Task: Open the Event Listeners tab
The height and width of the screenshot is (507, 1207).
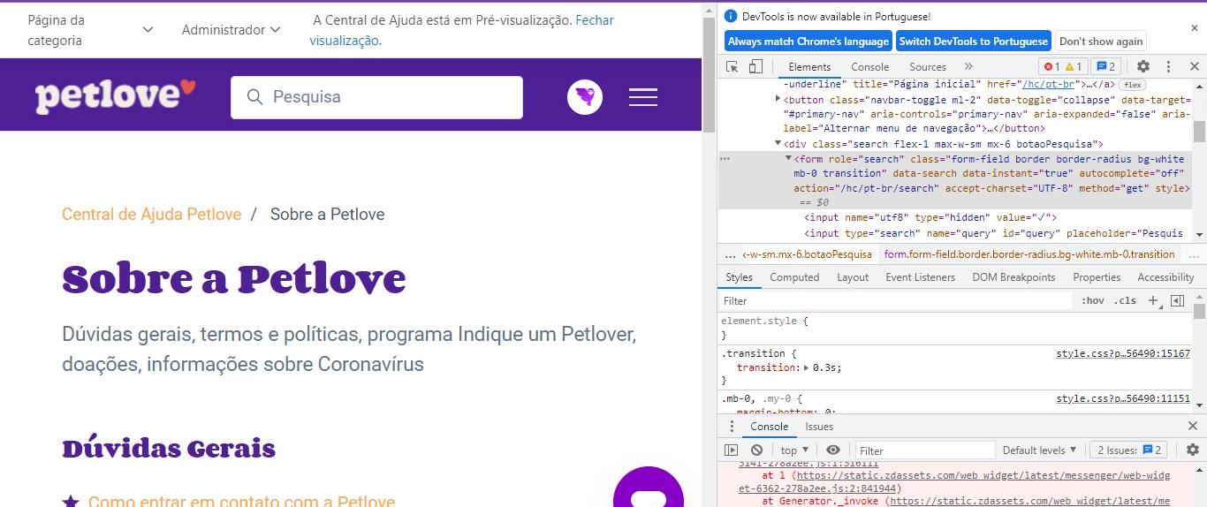Action: (921, 277)
